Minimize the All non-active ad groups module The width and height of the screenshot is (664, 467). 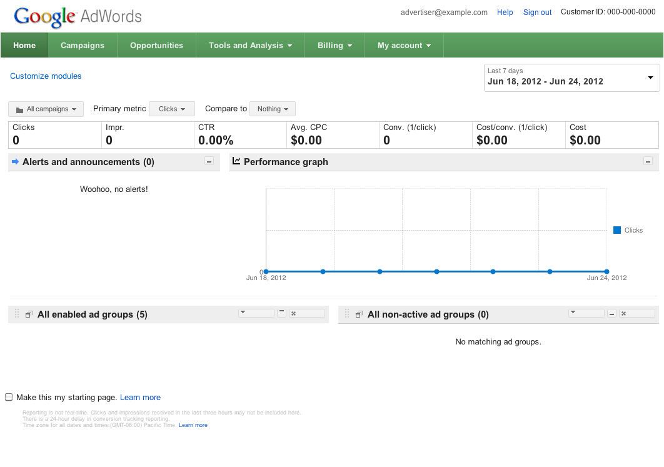point(612,314)
